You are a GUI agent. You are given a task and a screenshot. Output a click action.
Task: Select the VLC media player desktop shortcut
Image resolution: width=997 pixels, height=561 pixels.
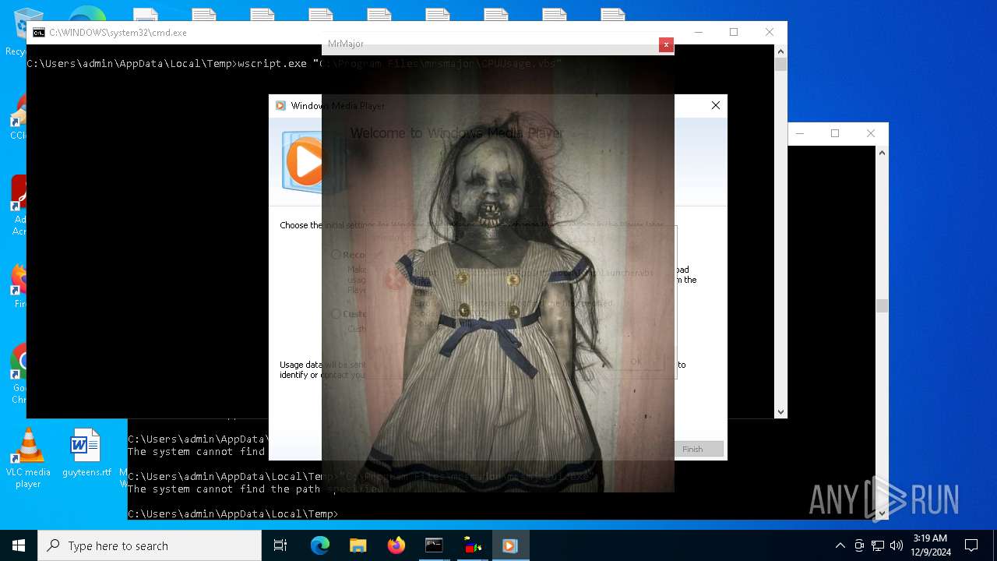tap(28, 458)
